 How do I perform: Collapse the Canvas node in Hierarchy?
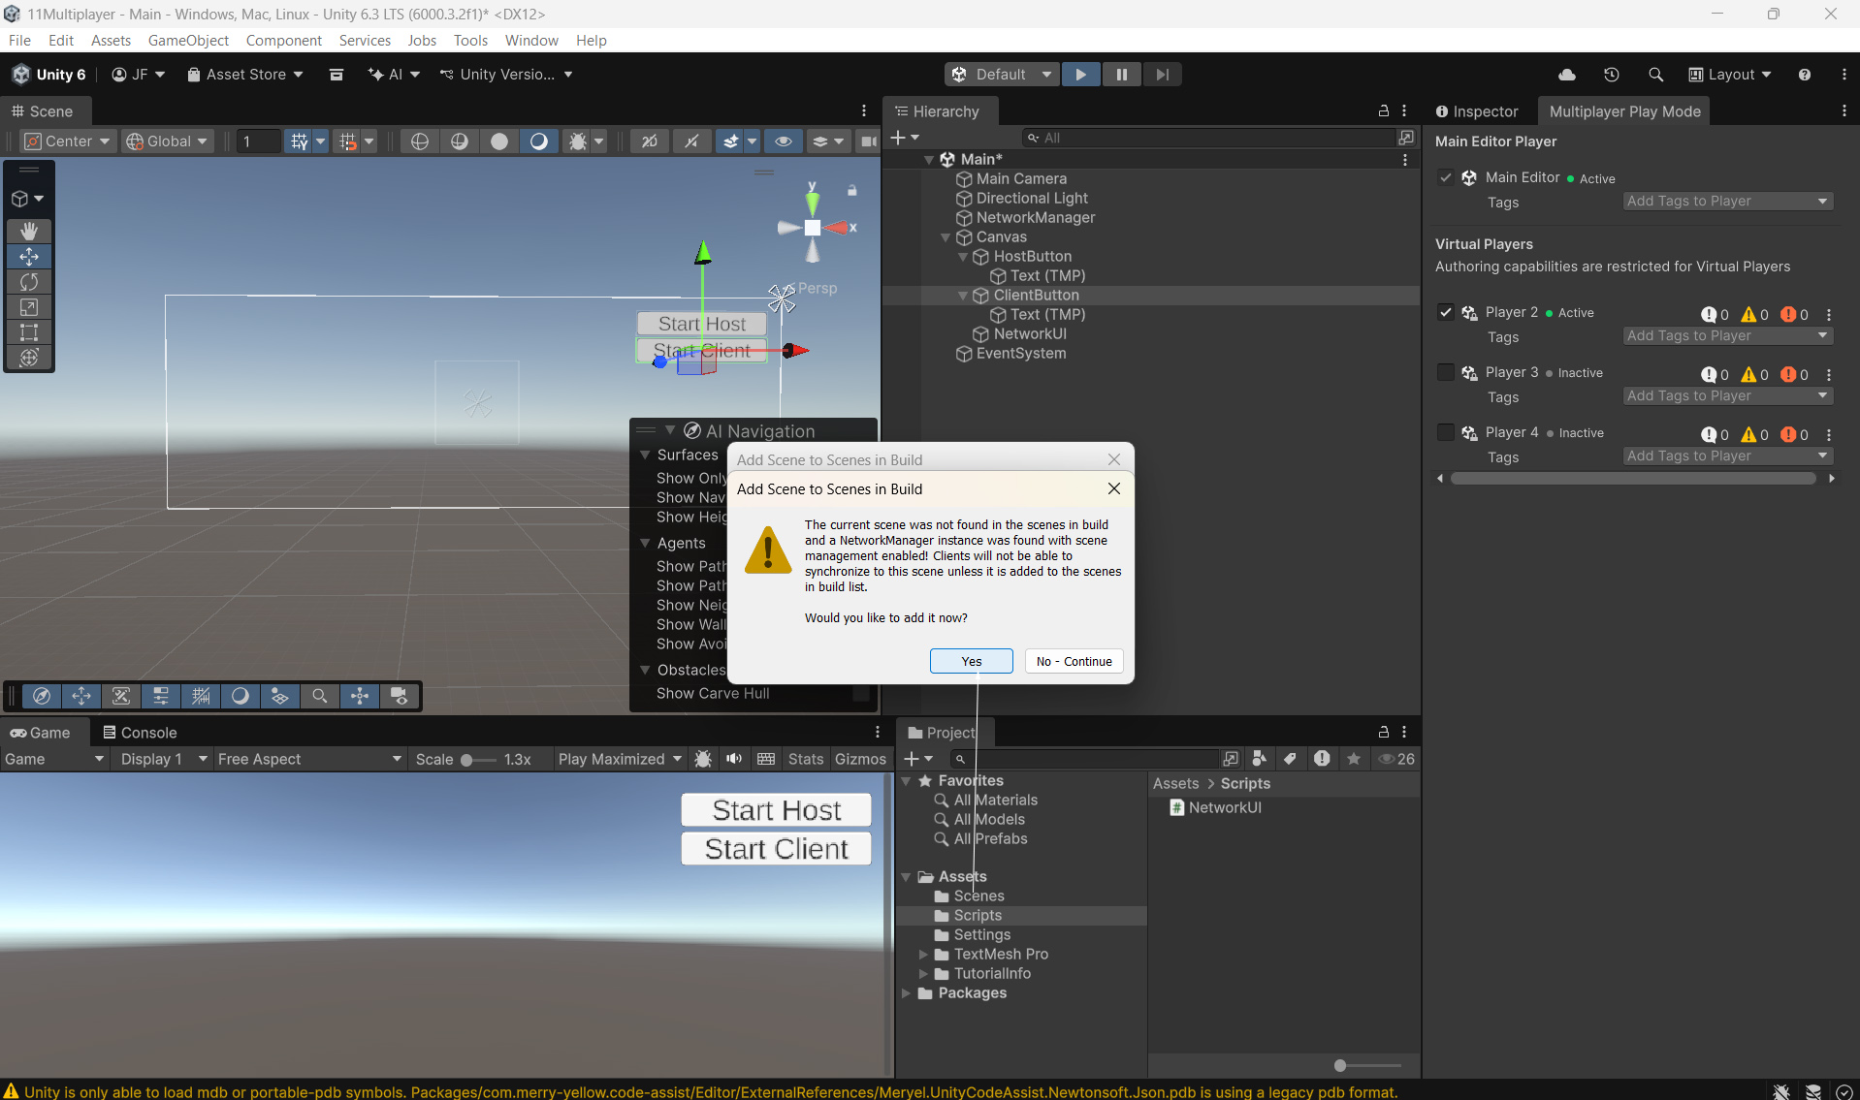click(946, 237)
